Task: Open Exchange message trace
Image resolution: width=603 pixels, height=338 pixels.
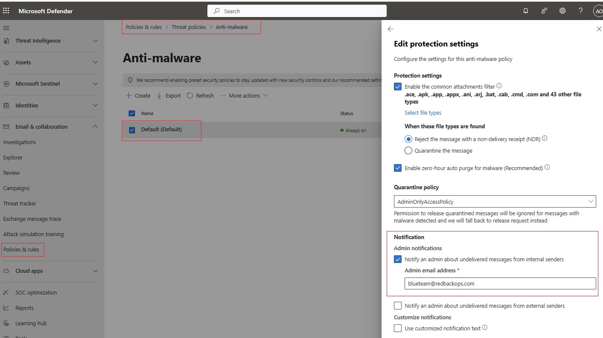Action: 32,219
